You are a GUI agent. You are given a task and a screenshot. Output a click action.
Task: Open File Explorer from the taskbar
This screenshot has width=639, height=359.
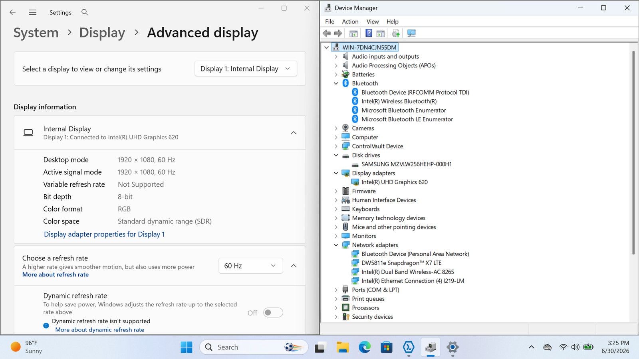342,347
